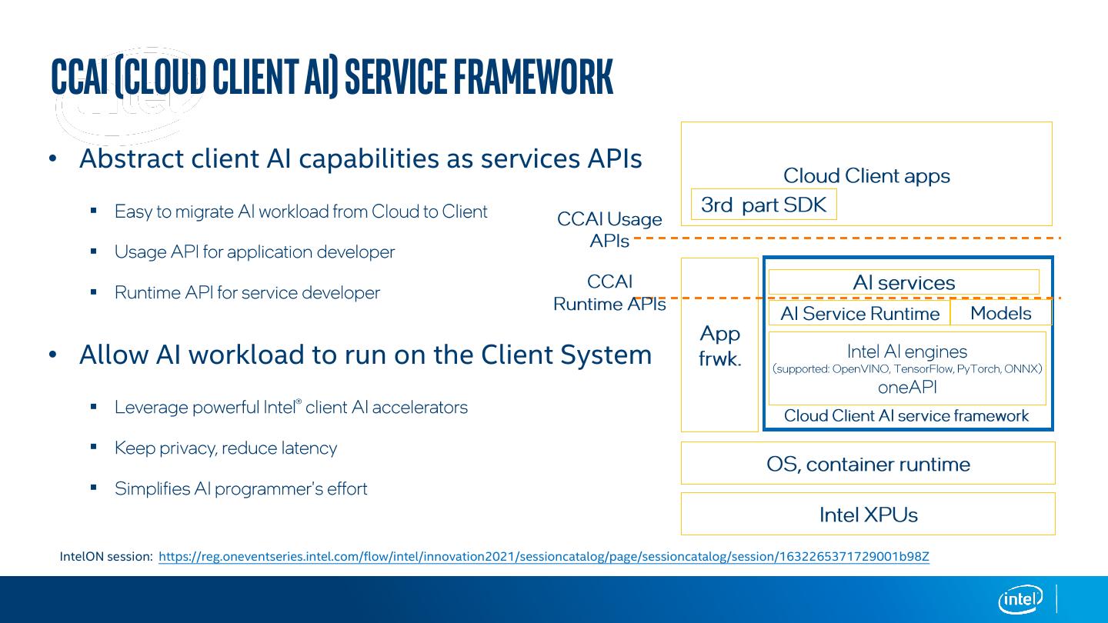Open the IntelON session catalog hyperlink
This screenshot has width=1108, height=623.
543,557
